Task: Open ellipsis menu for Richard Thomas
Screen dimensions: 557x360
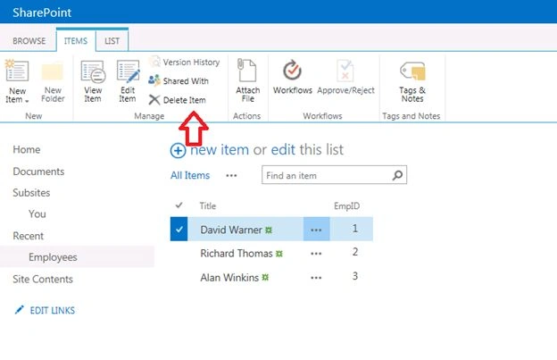Action: [316, 254]
